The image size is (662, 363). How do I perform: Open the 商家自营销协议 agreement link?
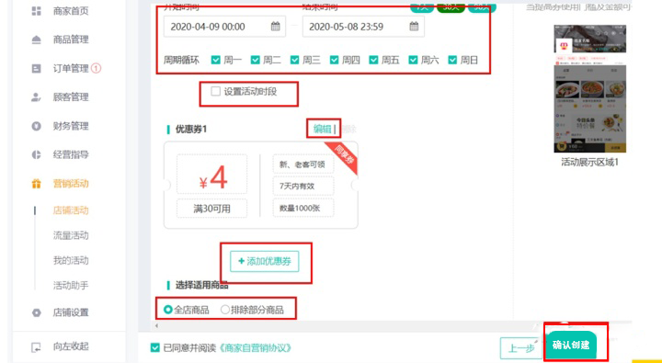click(256, 347)
